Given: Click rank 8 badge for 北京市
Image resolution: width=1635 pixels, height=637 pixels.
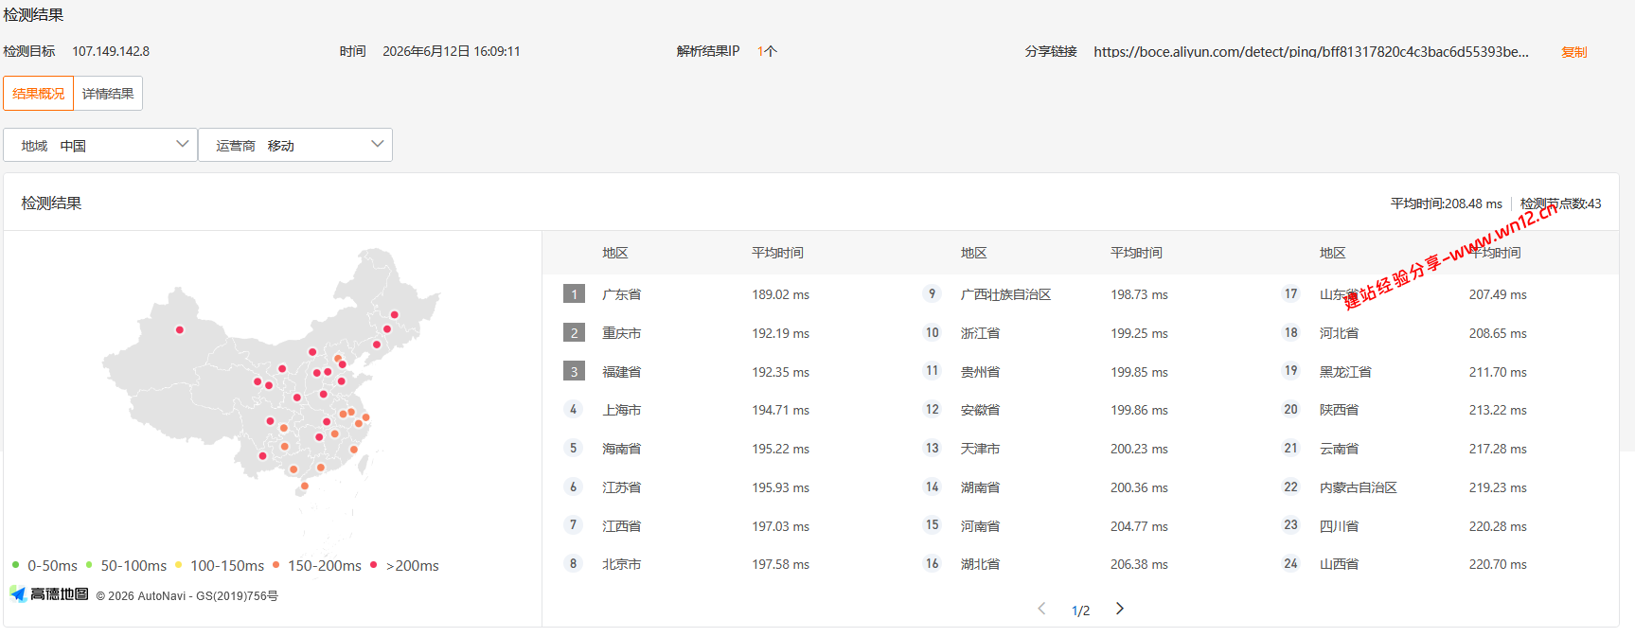Looking at the screenshot, I should (x=573, y=564).
